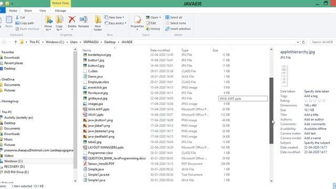Image resolution: width=336 pixels, height=189 pixels.
Task: Click the Edit button in Open group
Action: pos(151,23)
